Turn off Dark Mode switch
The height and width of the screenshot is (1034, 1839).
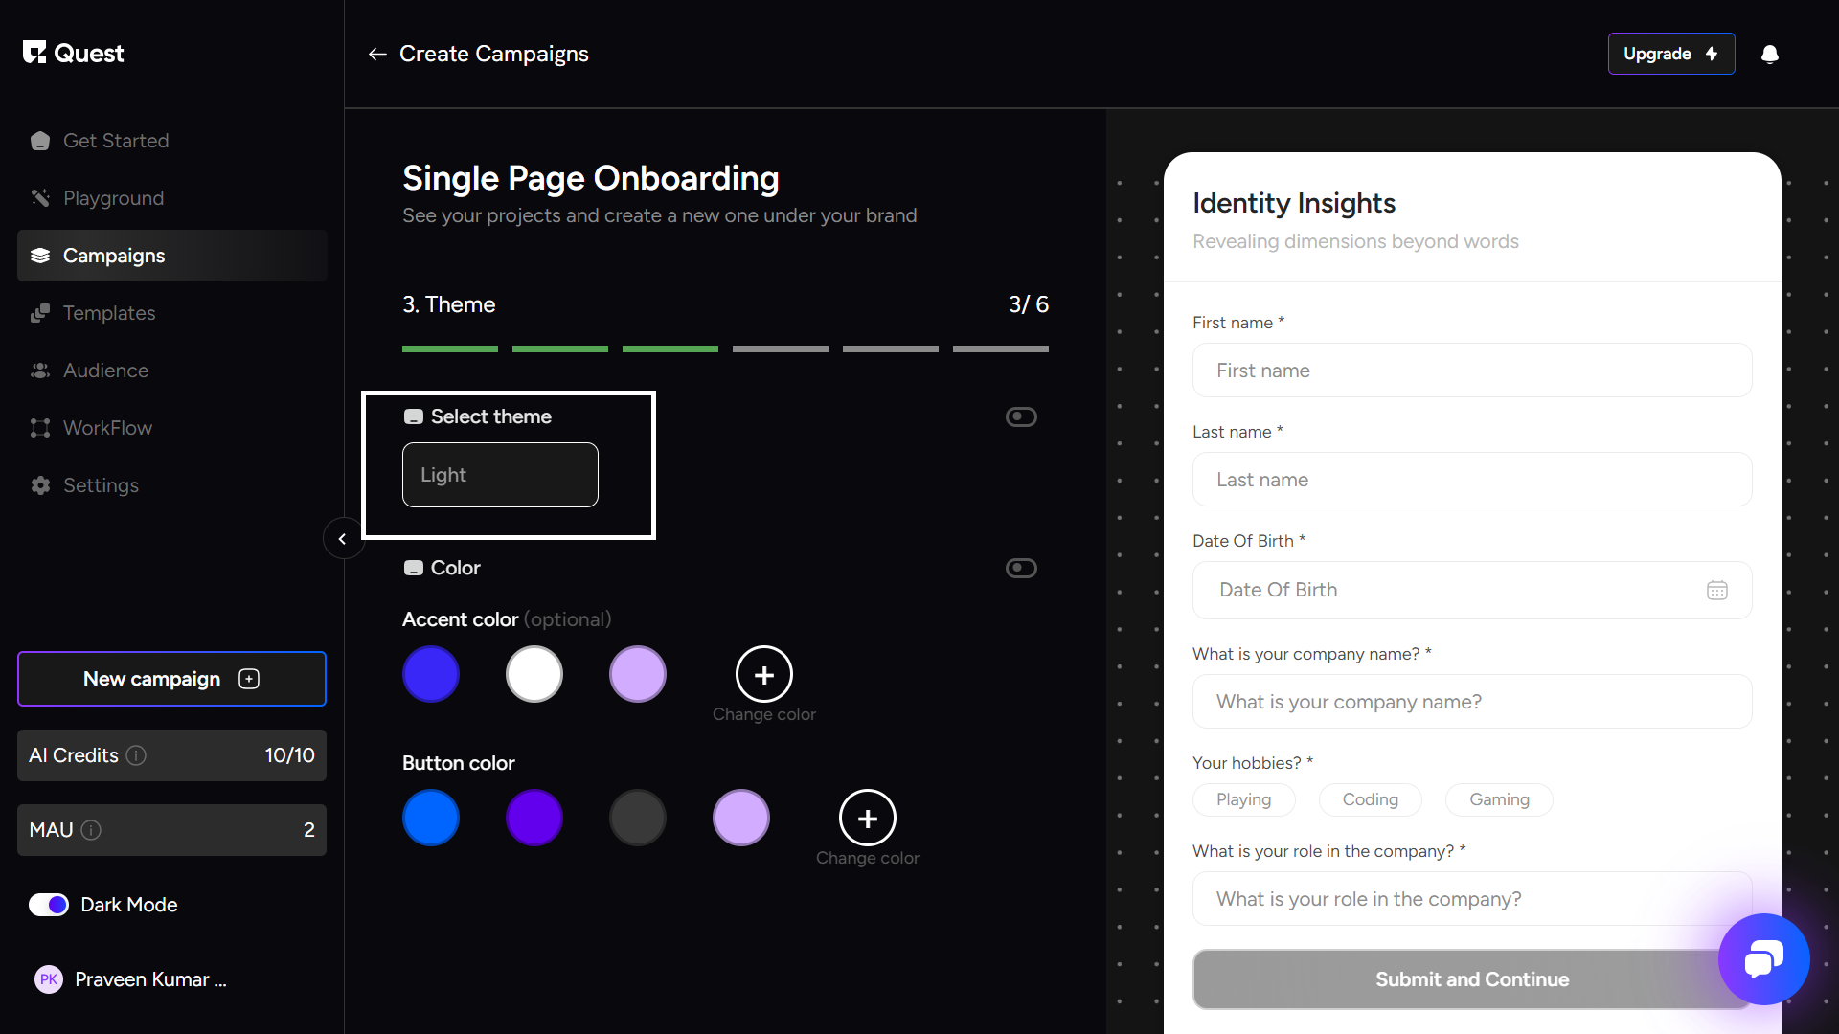pos(49,905)
